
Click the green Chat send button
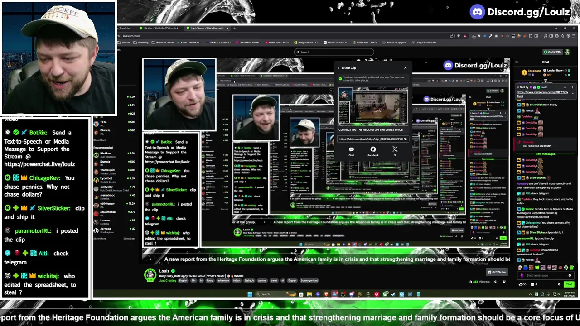(569, 284)
